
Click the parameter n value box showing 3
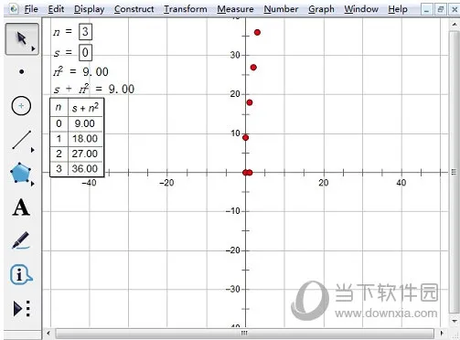[85, 32]
